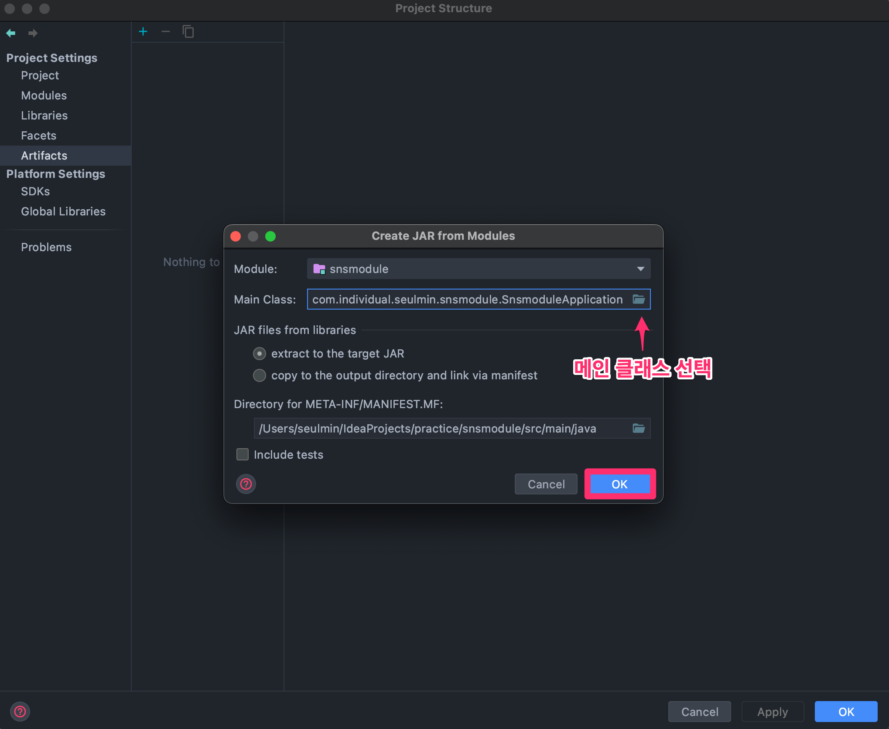889x729 pixels.
Task: Open the SDKs platform settings
Action: (35, 191)
